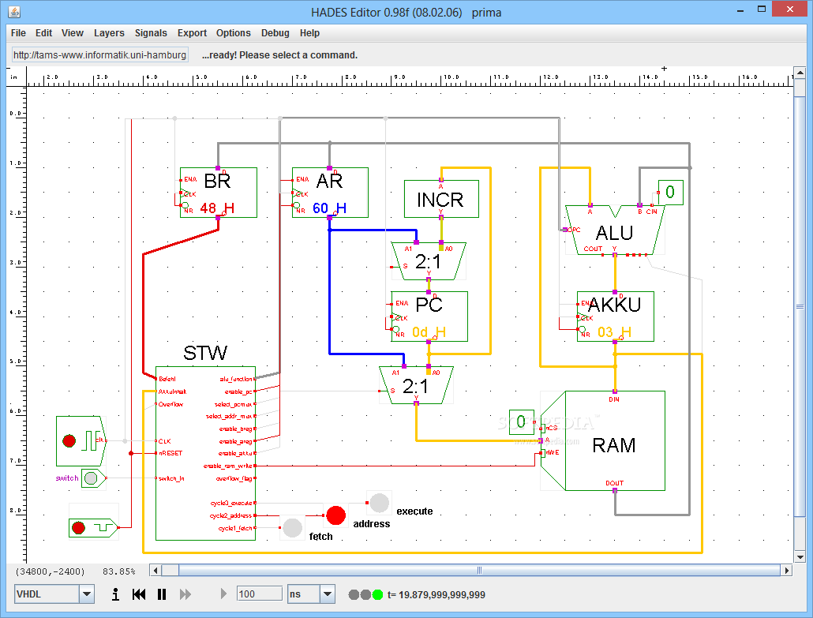Open the Signals menu
This screenshot has width=813, height=618.
point(150,32)
